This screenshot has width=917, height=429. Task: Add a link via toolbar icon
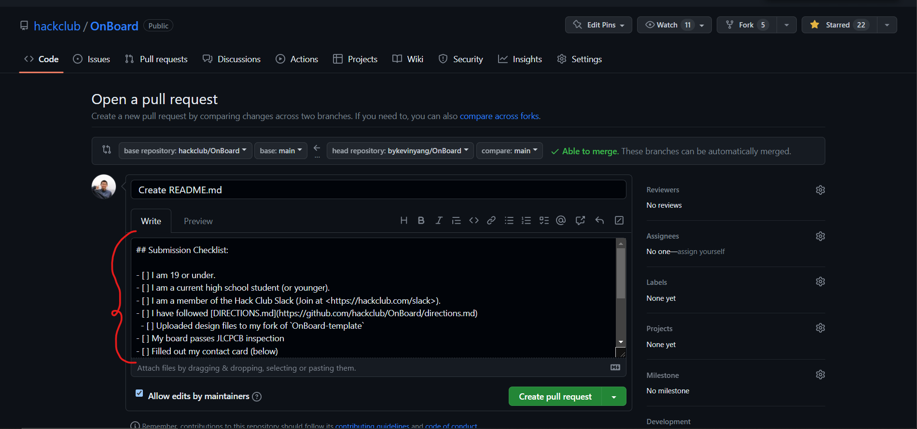coord(491,220)
